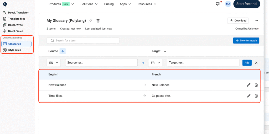
Task: Delete the Time flies. term pair
Action: pyautogui.click(x=256, y=96)
